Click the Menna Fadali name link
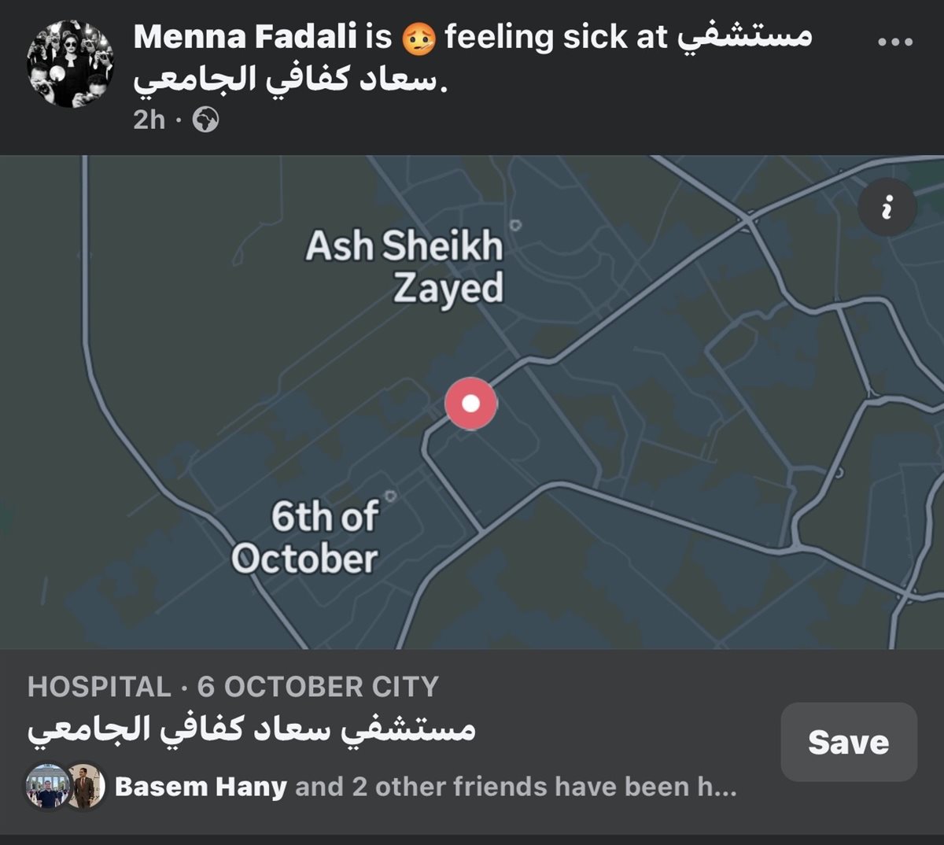Viewport: 944px width, 845px height. (x=245, y=37)
